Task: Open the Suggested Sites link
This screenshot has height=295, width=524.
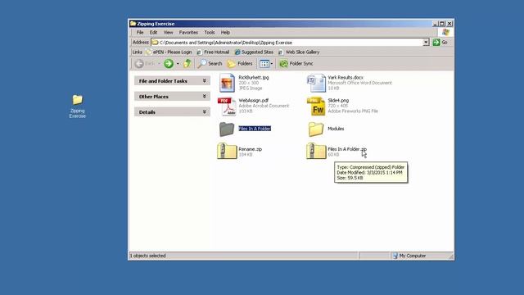Action: click(x=254, y=52)
